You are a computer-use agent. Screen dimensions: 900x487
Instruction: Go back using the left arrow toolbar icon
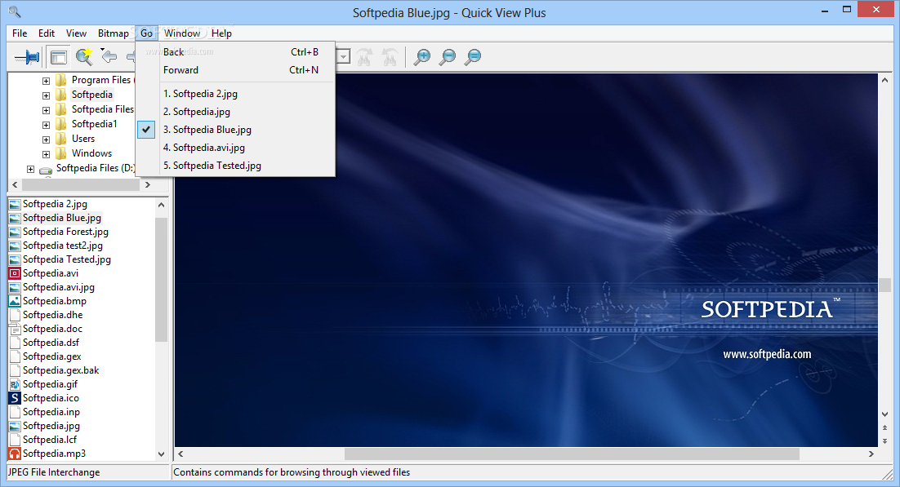pyautogui.click(x=109, y=56)
